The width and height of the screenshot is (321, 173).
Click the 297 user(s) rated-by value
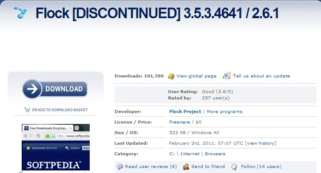click(x=216, y=98)
